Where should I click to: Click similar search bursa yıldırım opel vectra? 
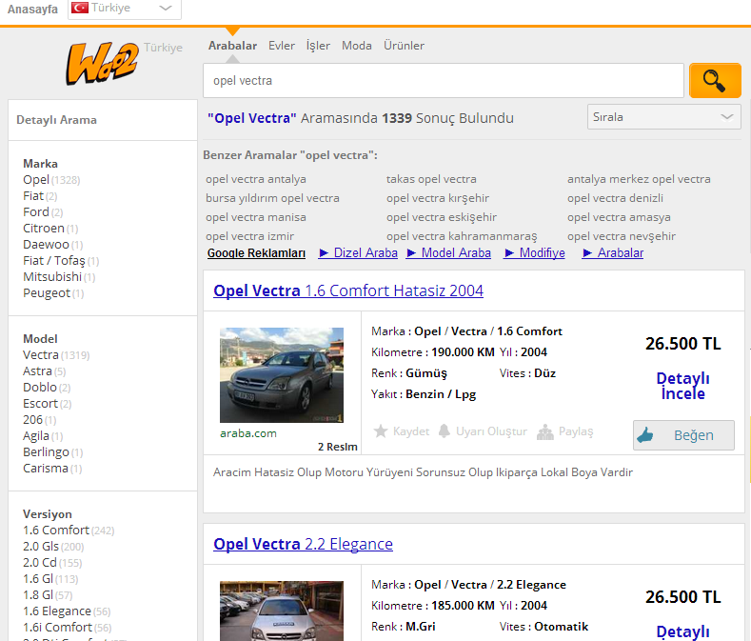(x=272, y=198)
